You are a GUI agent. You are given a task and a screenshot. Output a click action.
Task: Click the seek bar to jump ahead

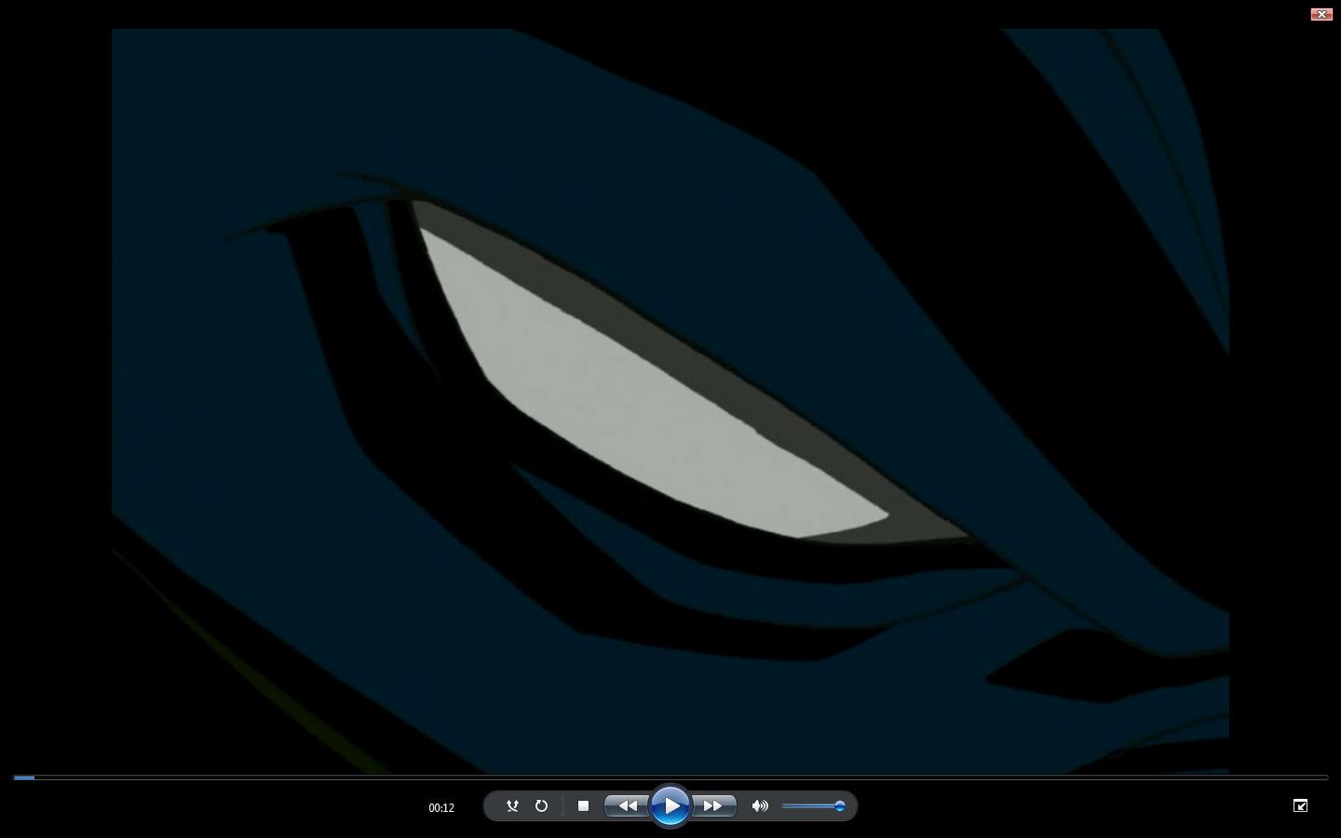coord(670,777)
